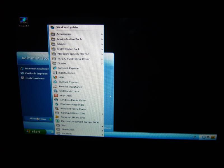The width and height of the screenshot is (224, 168).
Task: Open pinned Outlook Express in left Start panel
Action: click(36, 74)
